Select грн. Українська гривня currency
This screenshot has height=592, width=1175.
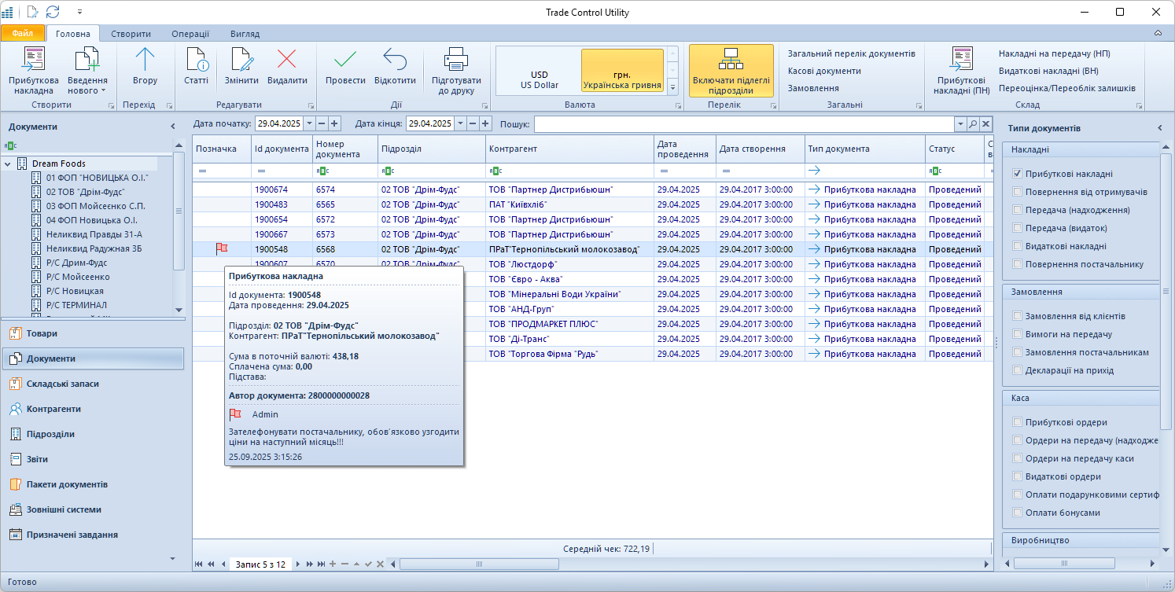[622, 71]
